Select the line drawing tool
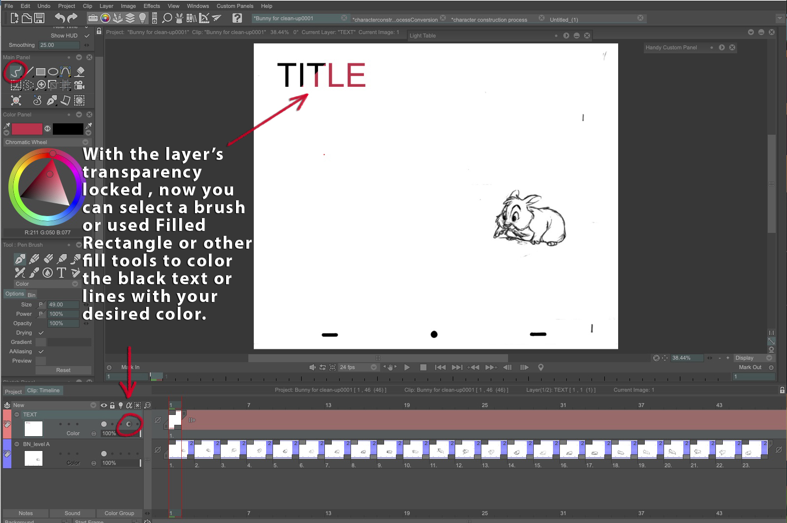The image size is (787, 523). 29,72
